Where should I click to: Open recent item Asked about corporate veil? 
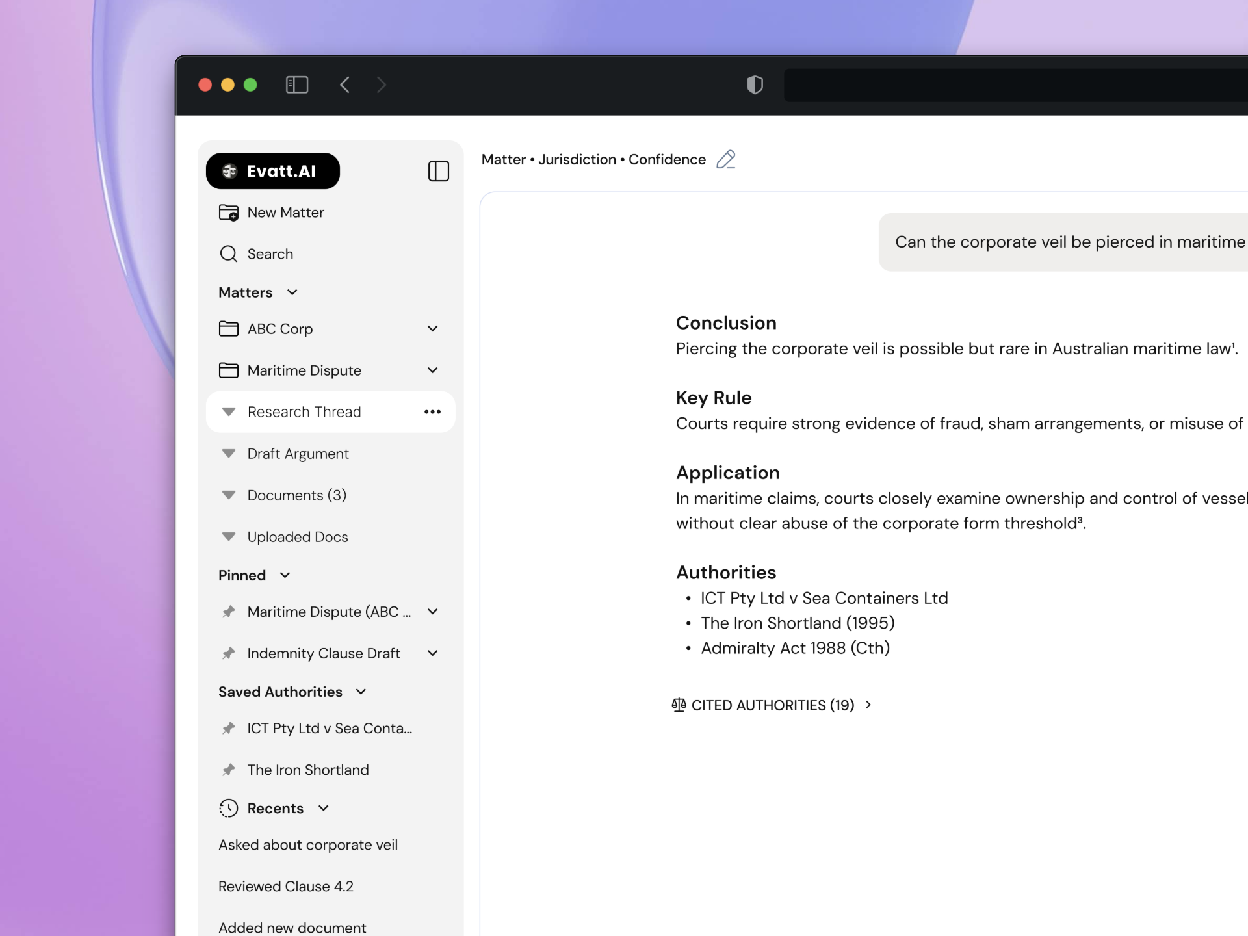pyautogui.click(x=308, y=845)
